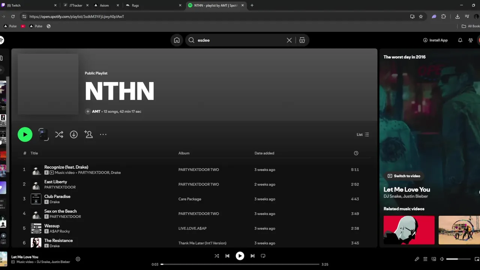Seek on the song progress bar

(x=240, y=264)
